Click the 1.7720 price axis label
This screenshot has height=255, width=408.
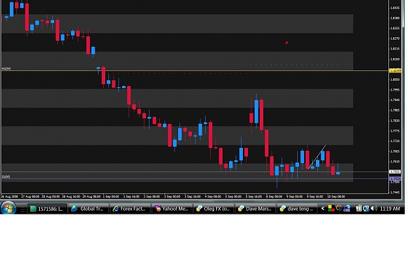coord(395,141)
